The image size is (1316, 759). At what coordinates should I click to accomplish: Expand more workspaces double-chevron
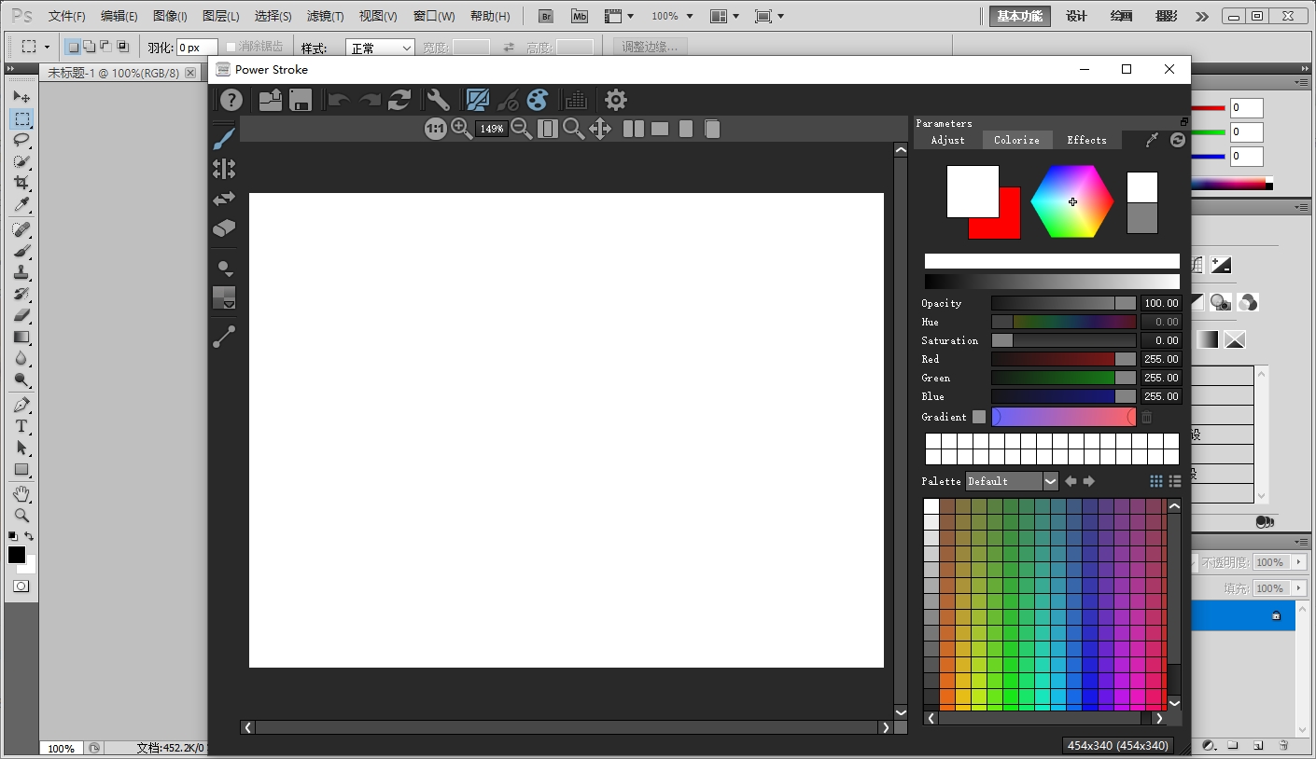(x=1202, y=16)
